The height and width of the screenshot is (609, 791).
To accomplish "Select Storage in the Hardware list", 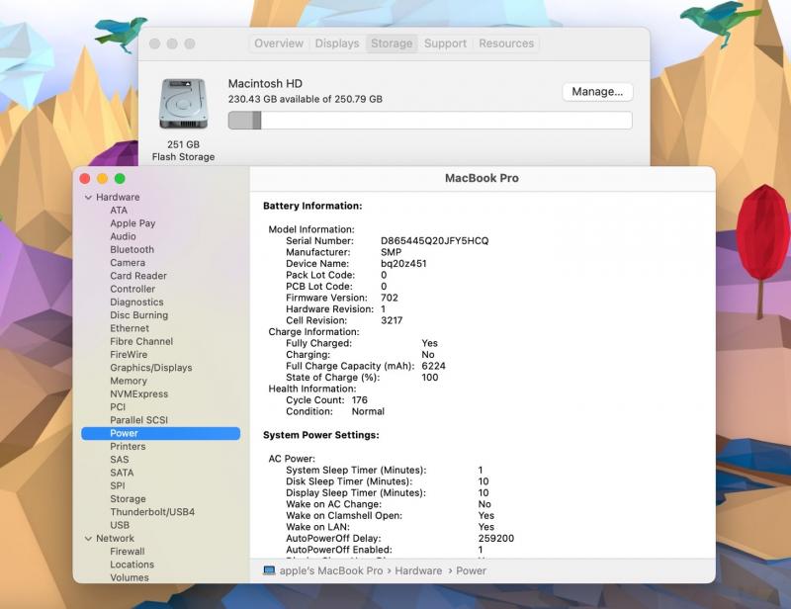I will (129, 498).
